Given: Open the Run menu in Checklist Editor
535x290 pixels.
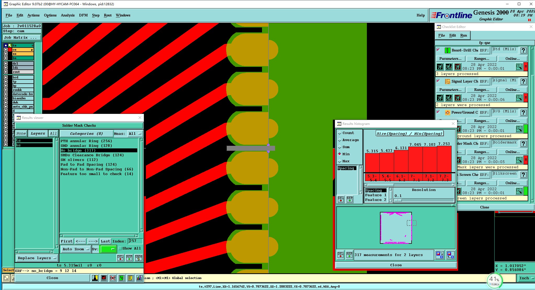Looking at the screenshot, I should click(463, 35).
